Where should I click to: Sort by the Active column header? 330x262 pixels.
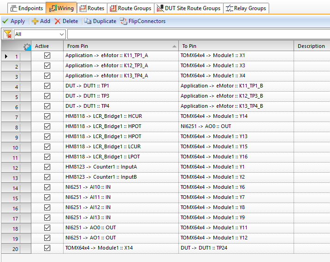point(47,46)
